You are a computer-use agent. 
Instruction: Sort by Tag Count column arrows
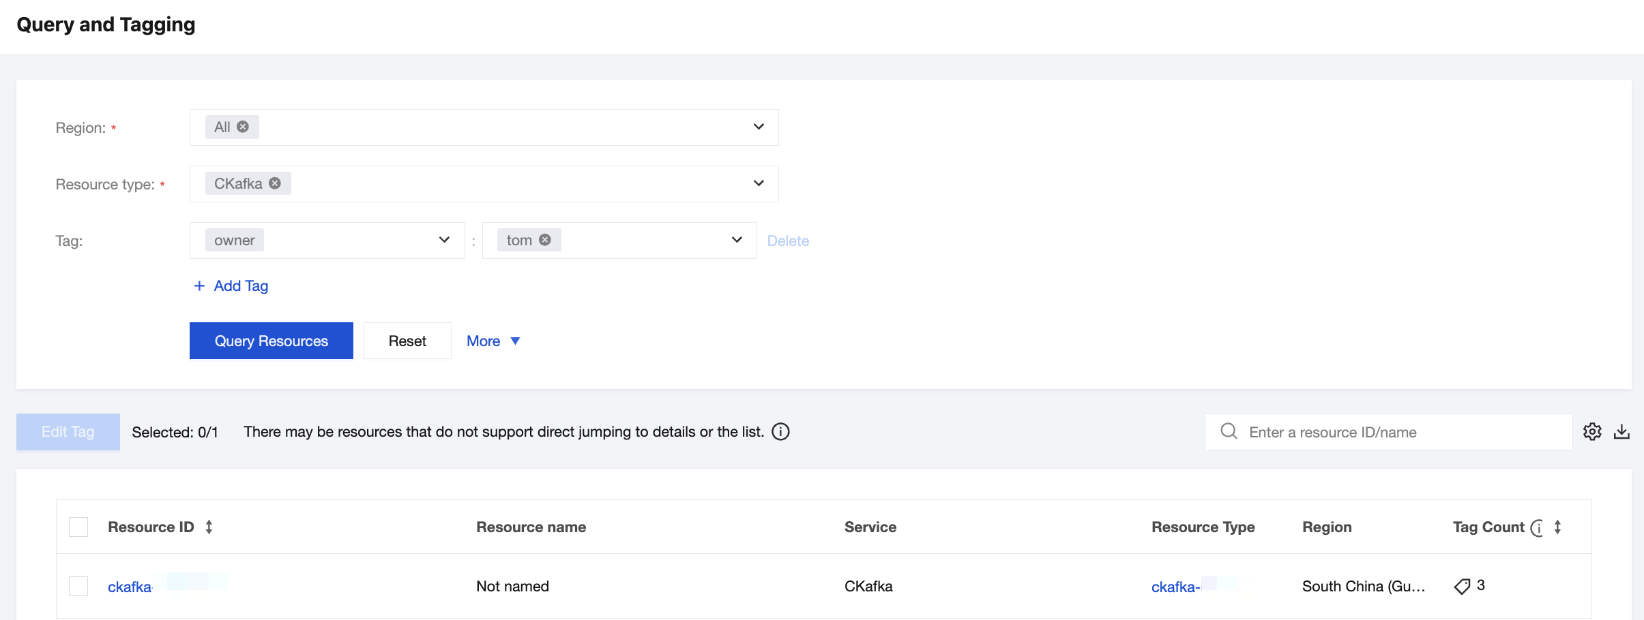tap(1558, 527)
